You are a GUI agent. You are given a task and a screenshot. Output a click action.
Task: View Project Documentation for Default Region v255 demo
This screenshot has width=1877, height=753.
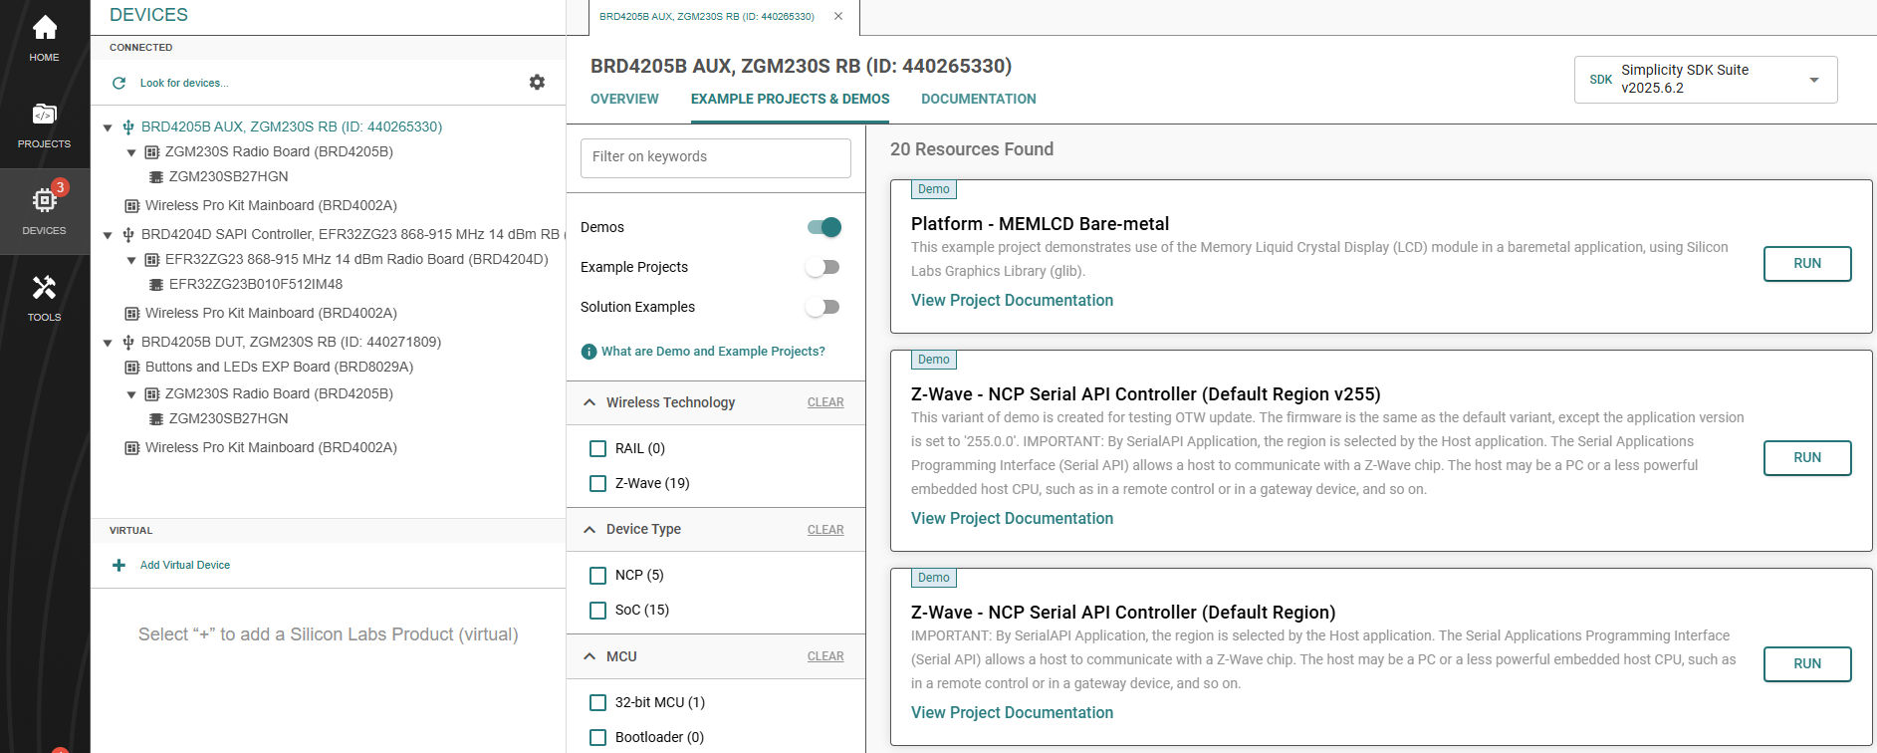1012,519
